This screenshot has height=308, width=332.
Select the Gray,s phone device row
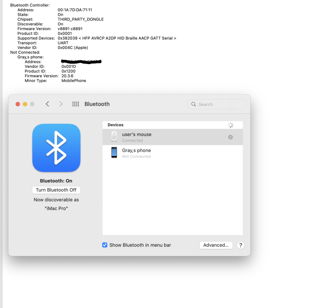[x=173, y=153]
